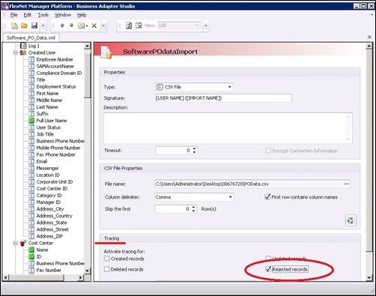Collapse the Created User tree node

[x=16, y=52]
